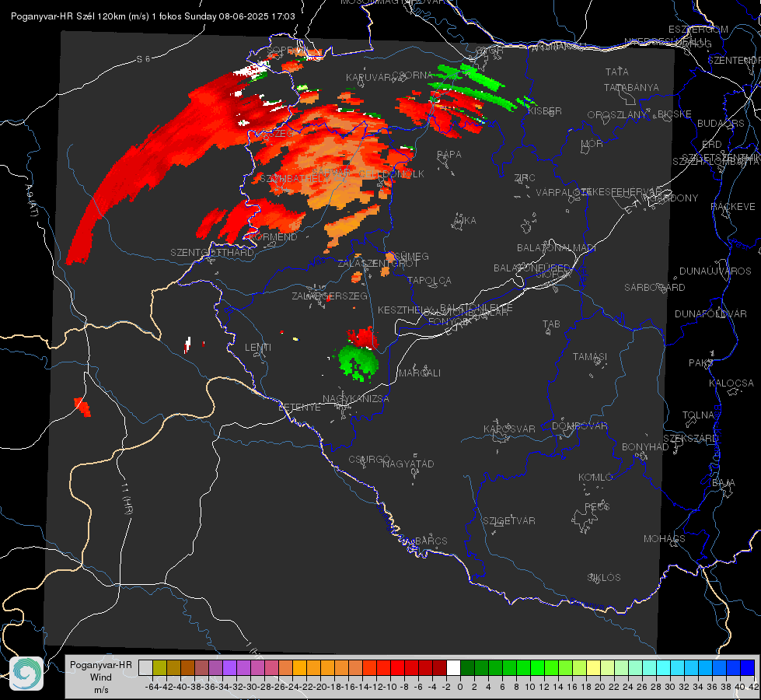Select the LETENYE label

point(299,408)
